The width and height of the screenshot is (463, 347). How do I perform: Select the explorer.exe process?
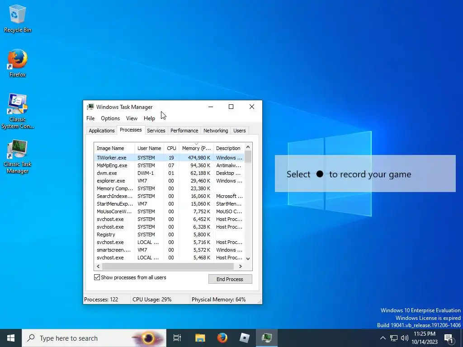coord(170,181)
